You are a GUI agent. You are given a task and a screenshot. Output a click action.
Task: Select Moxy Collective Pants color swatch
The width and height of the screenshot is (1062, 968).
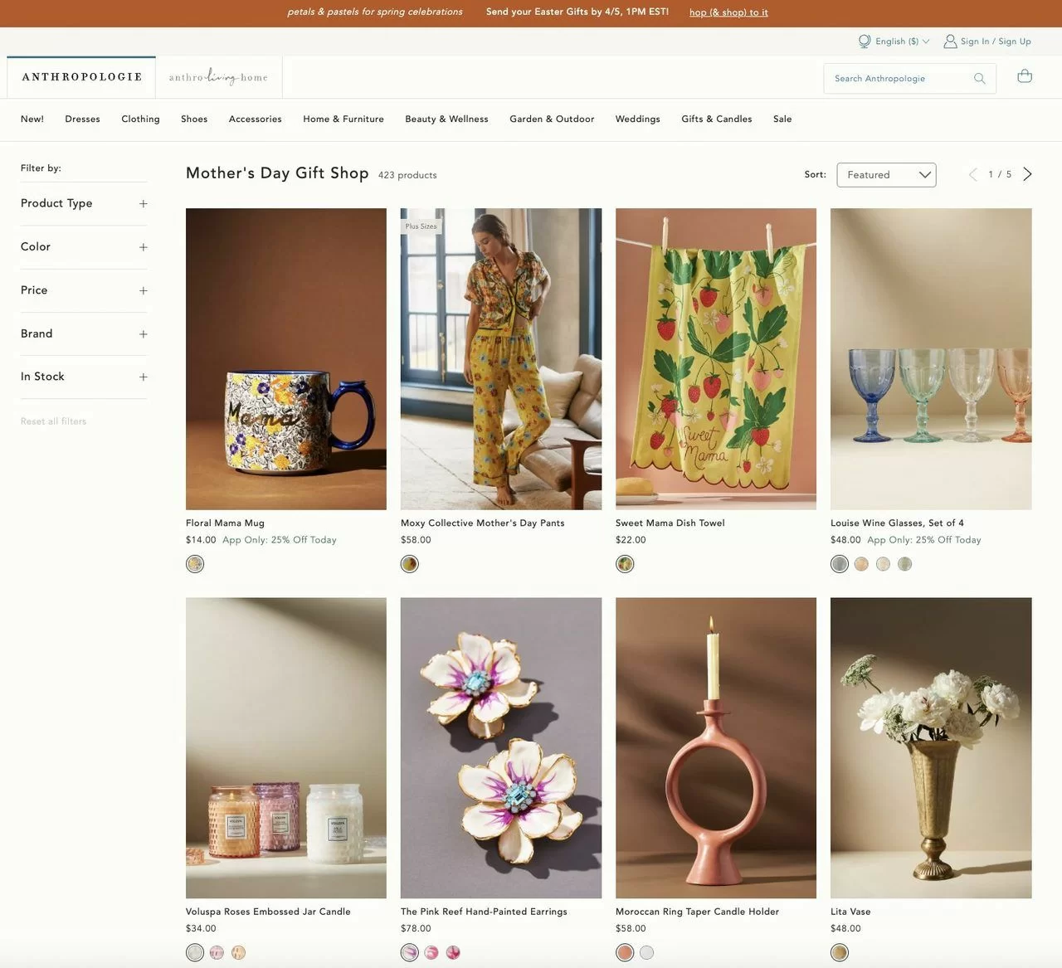(x=410, y=564)
